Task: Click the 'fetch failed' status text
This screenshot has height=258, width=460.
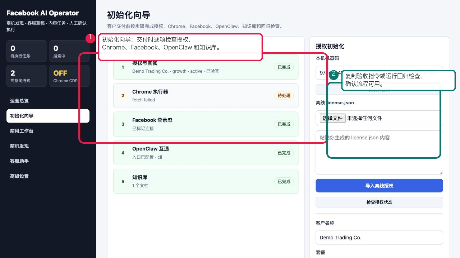Action: point(144,100)
